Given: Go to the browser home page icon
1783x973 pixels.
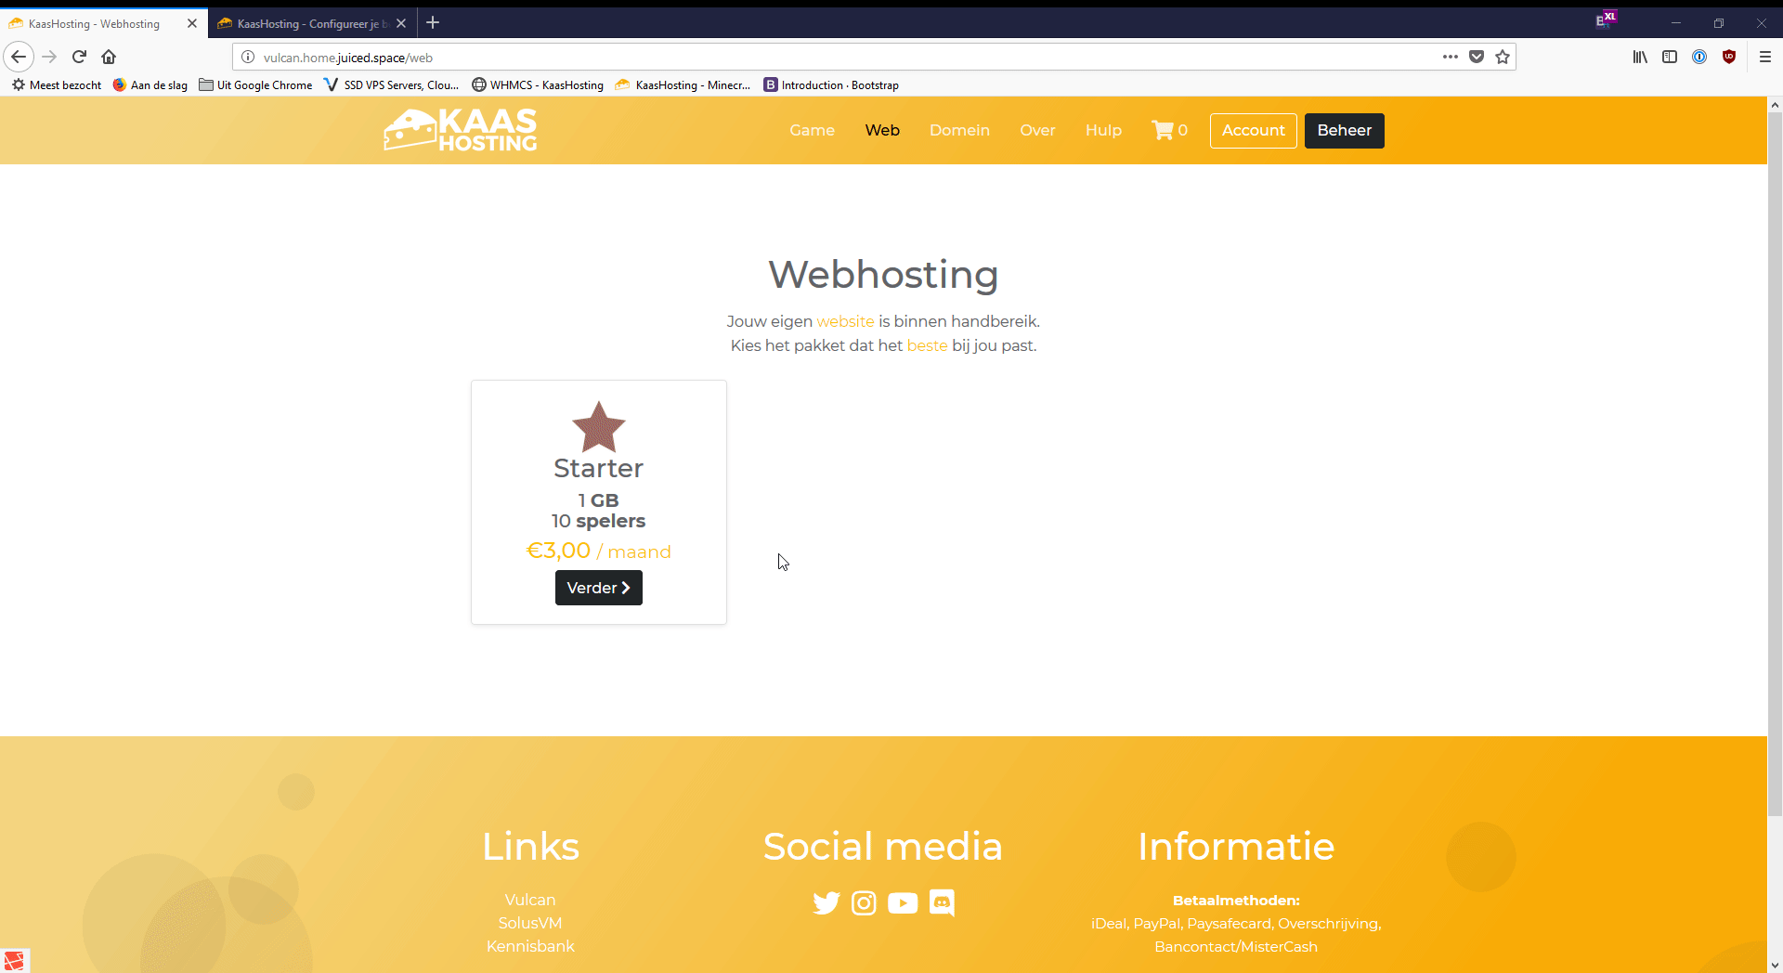Looking at the screenshot, I should [x=109, y=57].
